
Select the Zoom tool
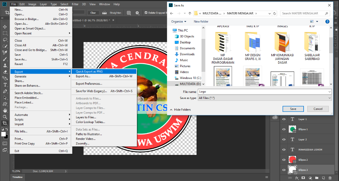5,117
